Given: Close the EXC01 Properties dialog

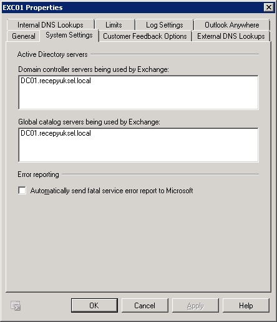Looking at the screenshot, I should (269, 8).
